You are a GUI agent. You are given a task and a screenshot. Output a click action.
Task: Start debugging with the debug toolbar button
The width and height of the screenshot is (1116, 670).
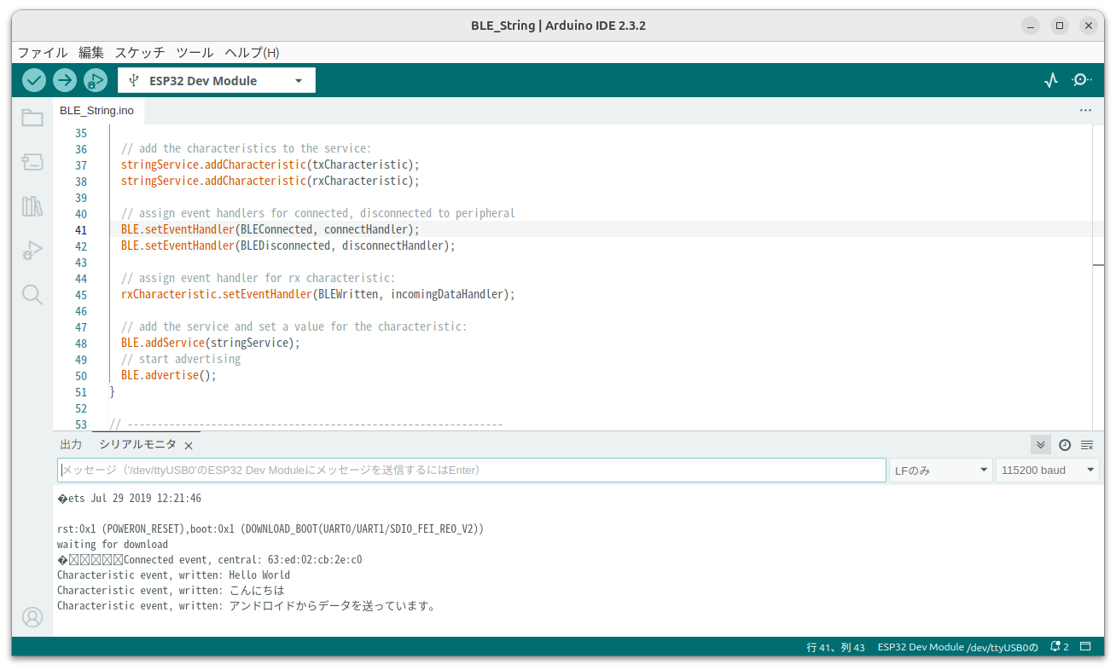pyautogui.click(x=96, y=80)
